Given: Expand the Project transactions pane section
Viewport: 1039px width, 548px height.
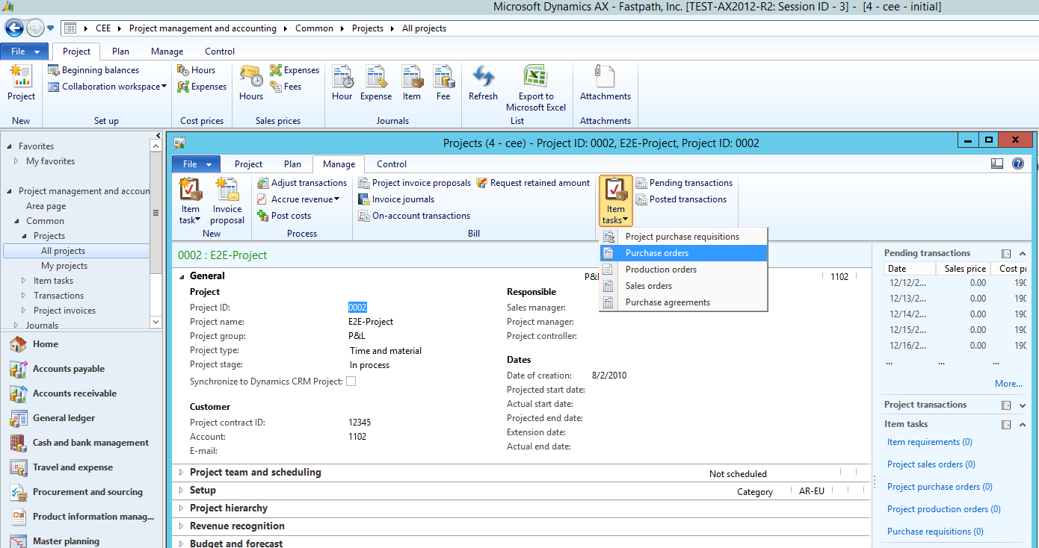Looking at the screenshot, I should [x=1023, y=405].
